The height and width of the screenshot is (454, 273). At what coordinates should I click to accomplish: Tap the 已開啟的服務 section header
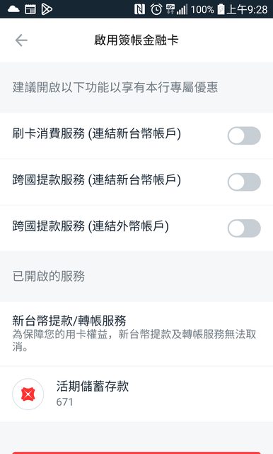tap(49, 276)
